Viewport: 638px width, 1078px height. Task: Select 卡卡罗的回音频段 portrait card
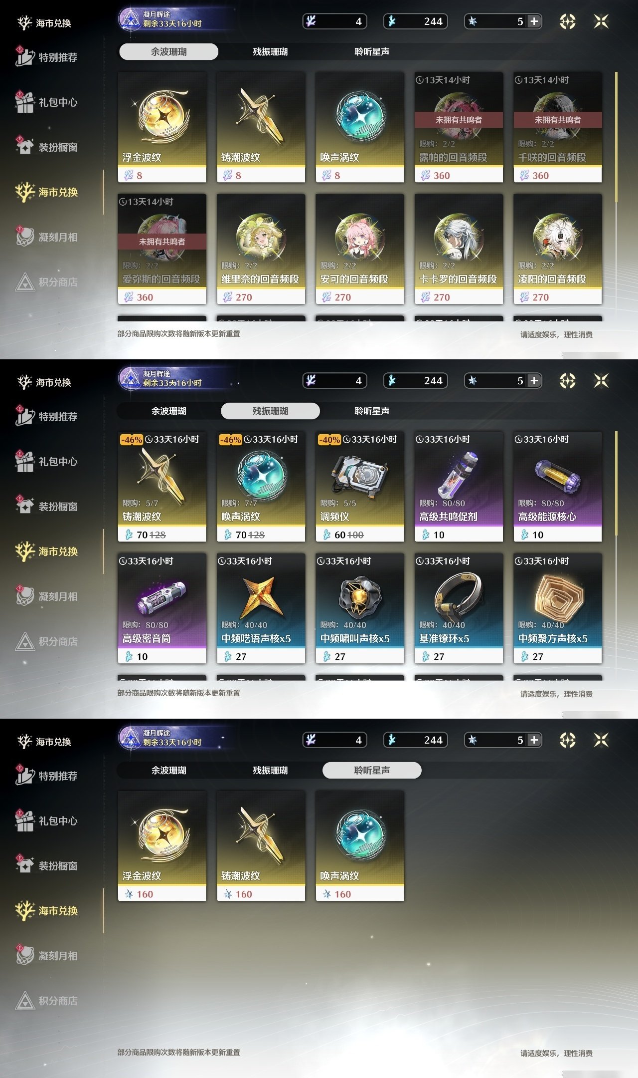[x=459, y=249]
